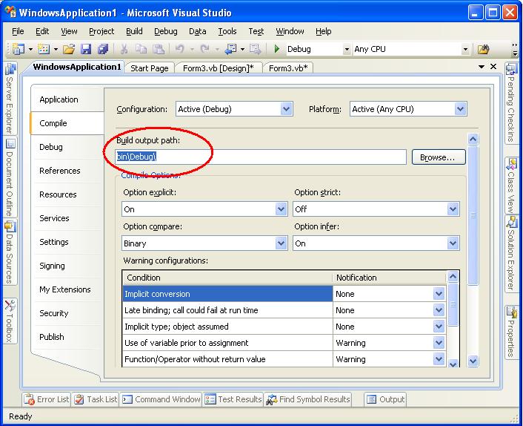Open the active documents list dropdown arrow

click(x=482, y=67)
